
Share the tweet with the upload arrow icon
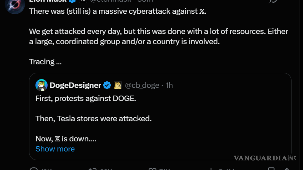287,169
